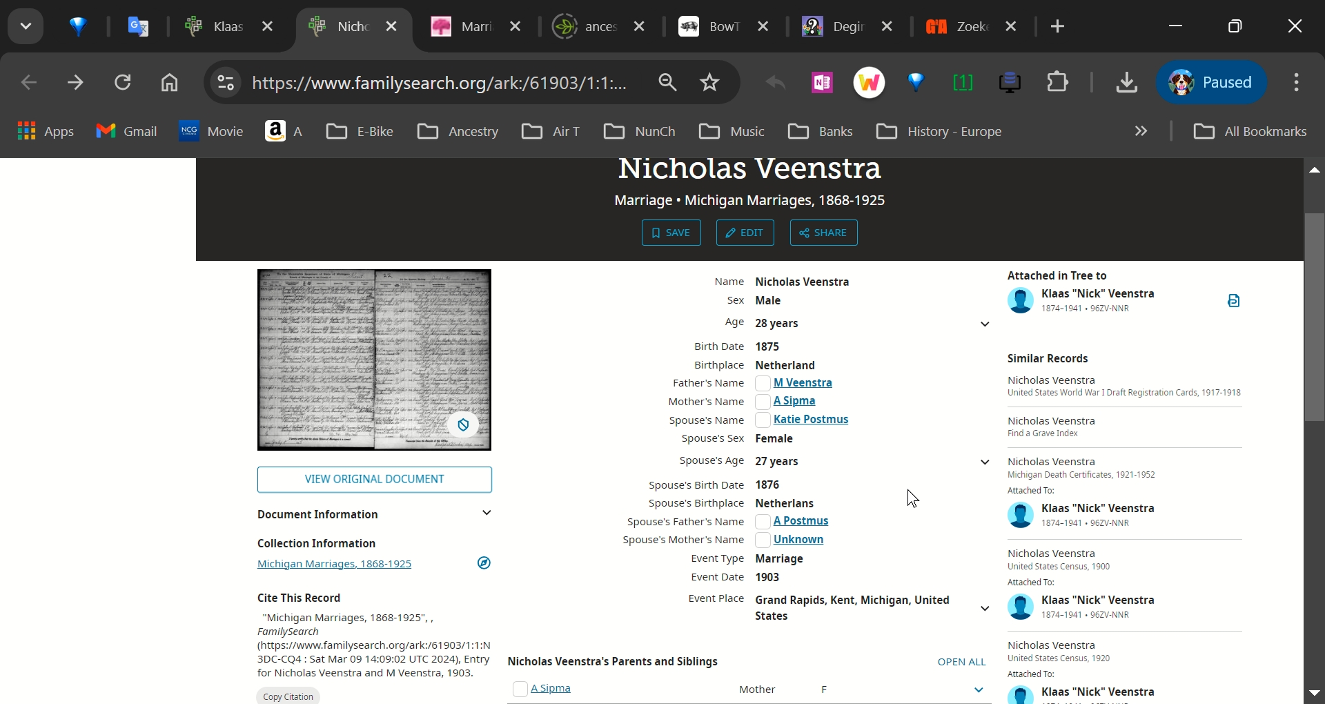Switch to the Klaas browser tab
The width and height of the screenshot is (1325, 704).
[229, 27]
